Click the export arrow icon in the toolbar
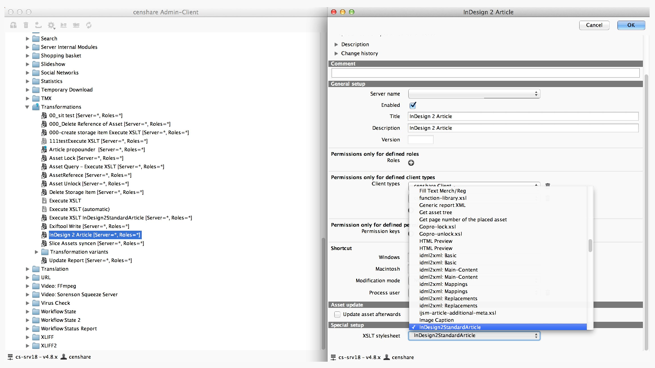This screenshot has height=368, width=655. [39, 25]
